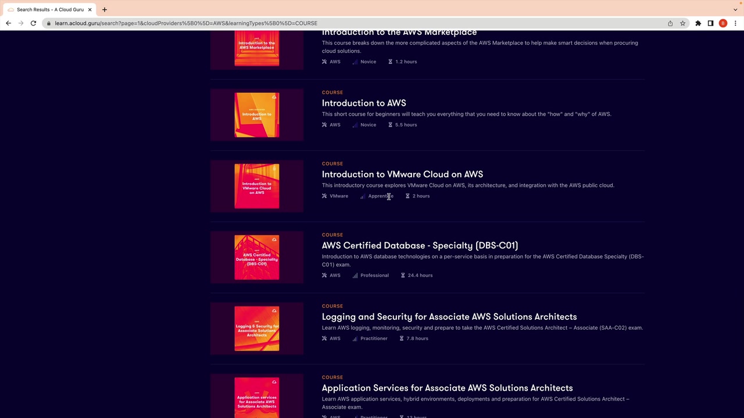Click the '2 hours' duration text

(421, 196)
